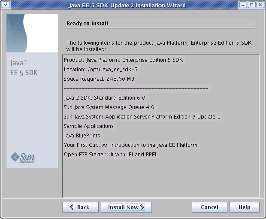Viewport: 266px width, 219px height.
Task: Click the Java EE 5 SDK sidebar title
Action: pyautogui.click(x=24, y=68)
